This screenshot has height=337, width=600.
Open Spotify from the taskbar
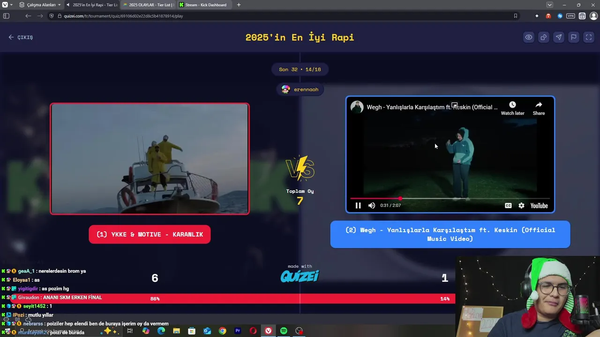(284, 331)
